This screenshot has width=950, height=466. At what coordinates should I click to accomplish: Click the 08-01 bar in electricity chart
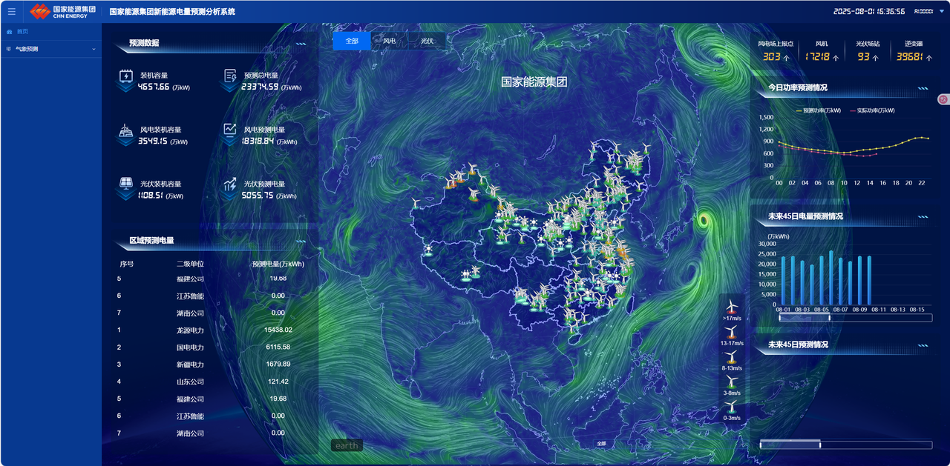(x=783, y=280)
